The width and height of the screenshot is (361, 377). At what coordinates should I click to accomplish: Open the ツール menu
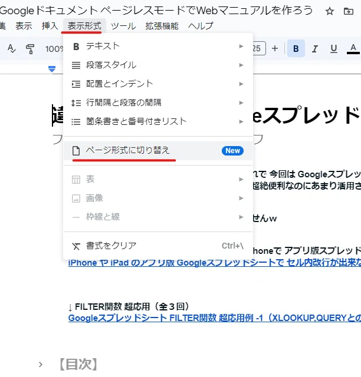tap(123, 26)
